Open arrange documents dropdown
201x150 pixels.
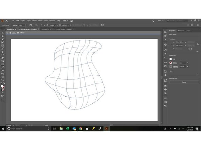66,21
